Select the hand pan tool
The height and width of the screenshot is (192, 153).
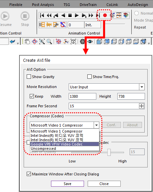pos(27,42)
